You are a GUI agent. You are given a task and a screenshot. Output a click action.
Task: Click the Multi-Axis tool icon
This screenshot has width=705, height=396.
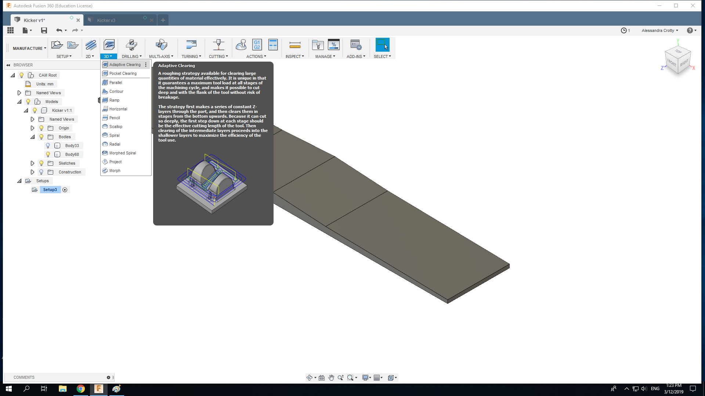coord(161,45)
